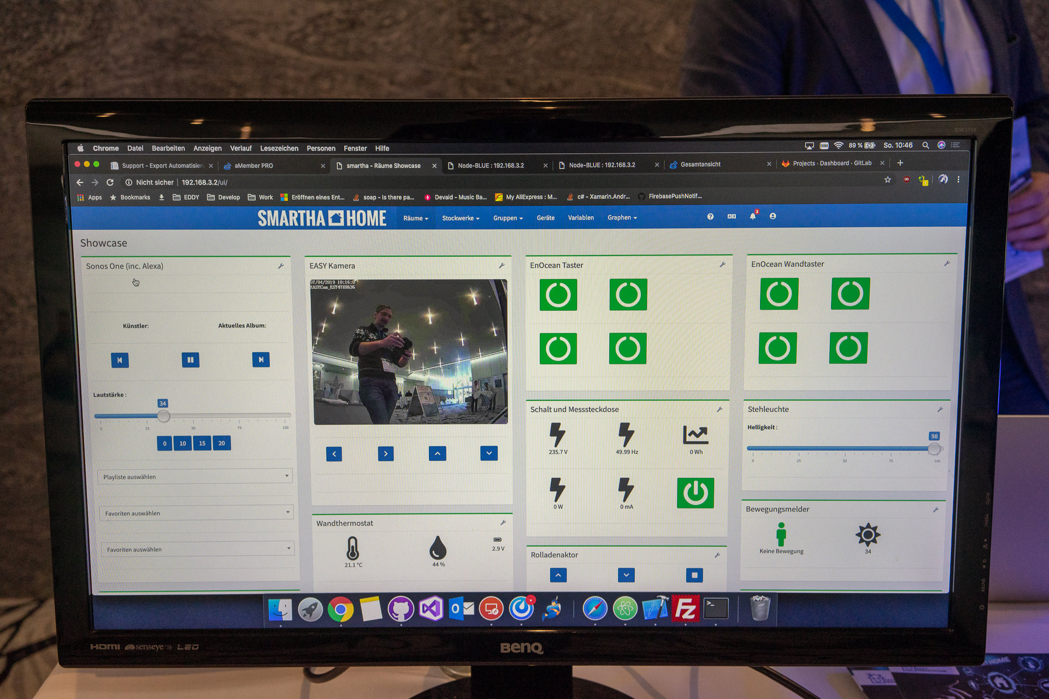Pan EASY Kamera right
This screenshot has width=1049, height=699.
[x=386, y=453]
